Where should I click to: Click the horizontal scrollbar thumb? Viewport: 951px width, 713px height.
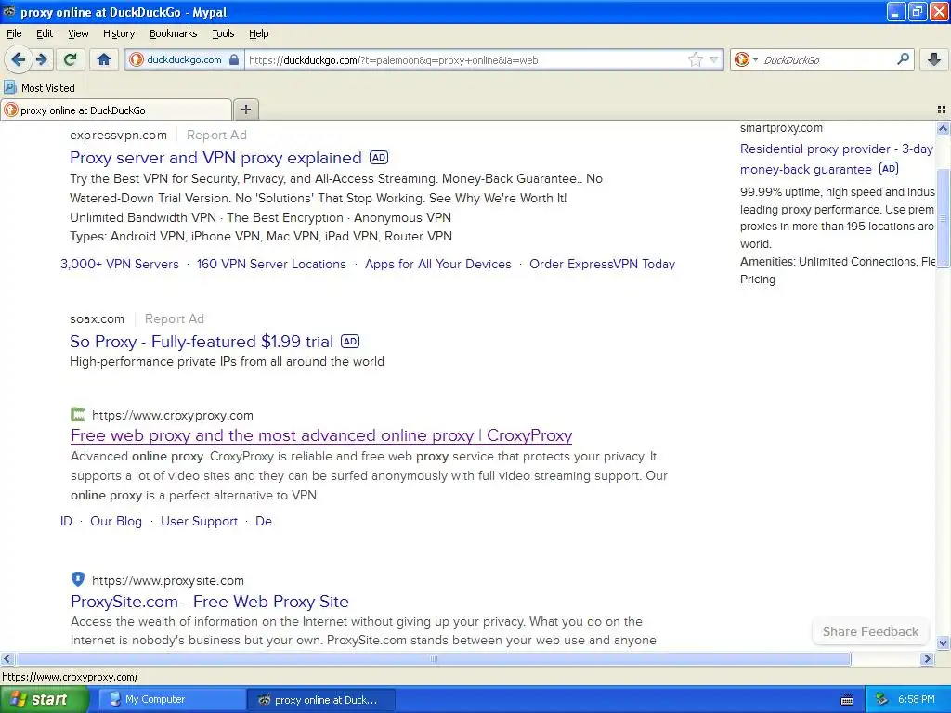pos(433,658)
